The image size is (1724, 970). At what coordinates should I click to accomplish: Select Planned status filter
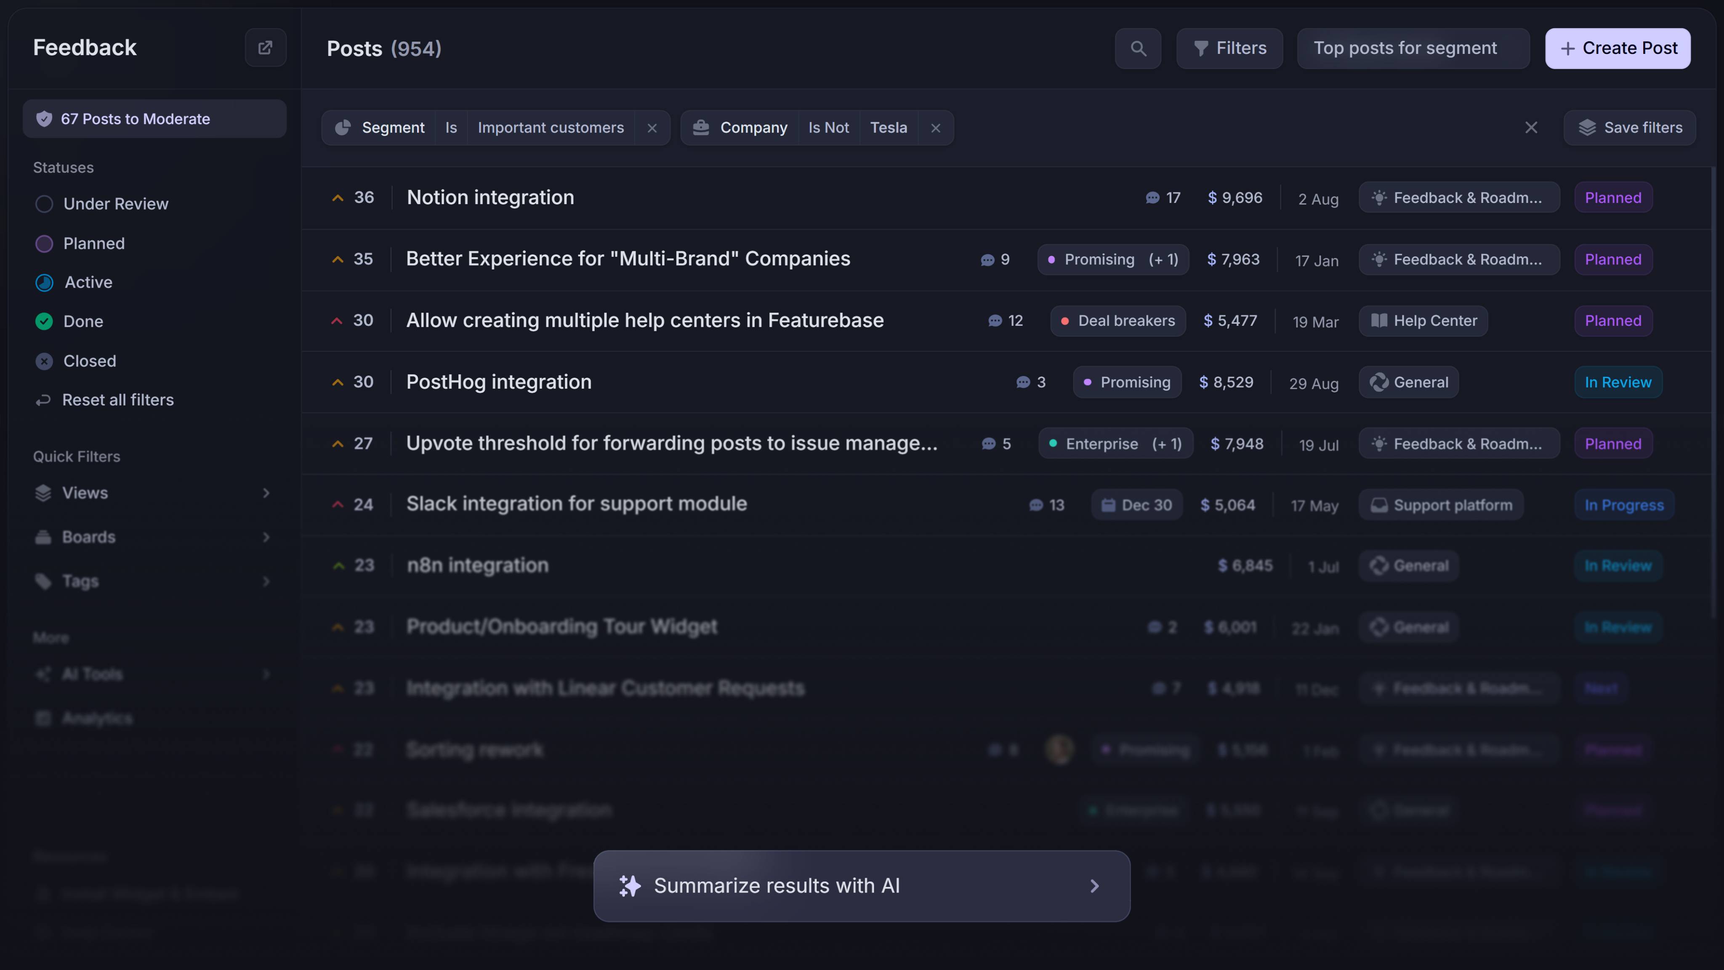click(x=94, y=243)
